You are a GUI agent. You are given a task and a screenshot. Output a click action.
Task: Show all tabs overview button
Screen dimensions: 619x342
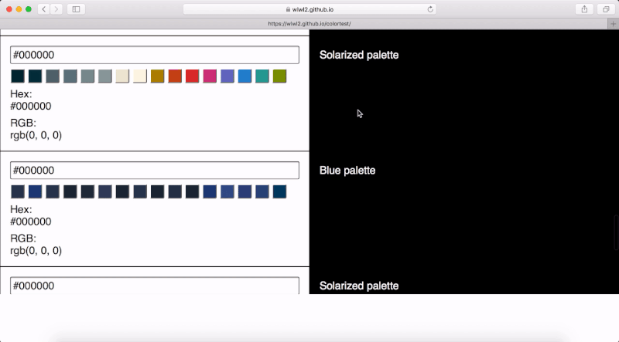tap(605, 9)
